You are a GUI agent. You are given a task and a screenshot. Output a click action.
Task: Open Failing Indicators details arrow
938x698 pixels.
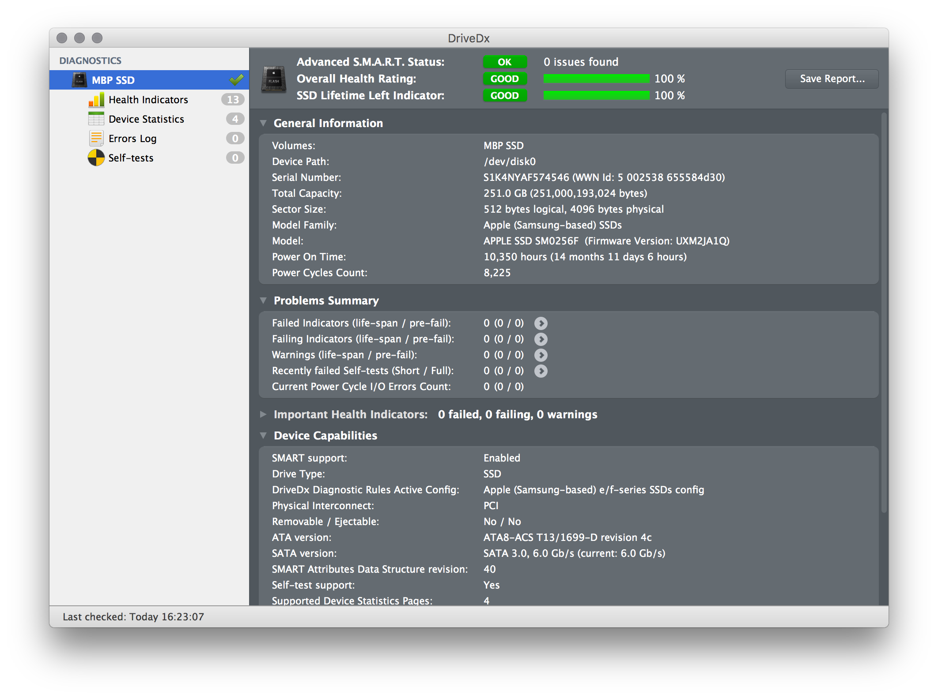541,339
